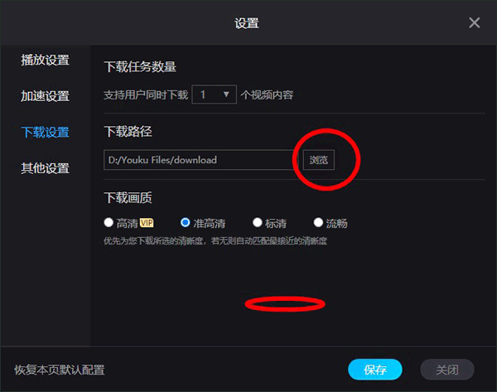Click the 浏览 browse button
Screen dimensions: 497x392
(x=319, y=160)
